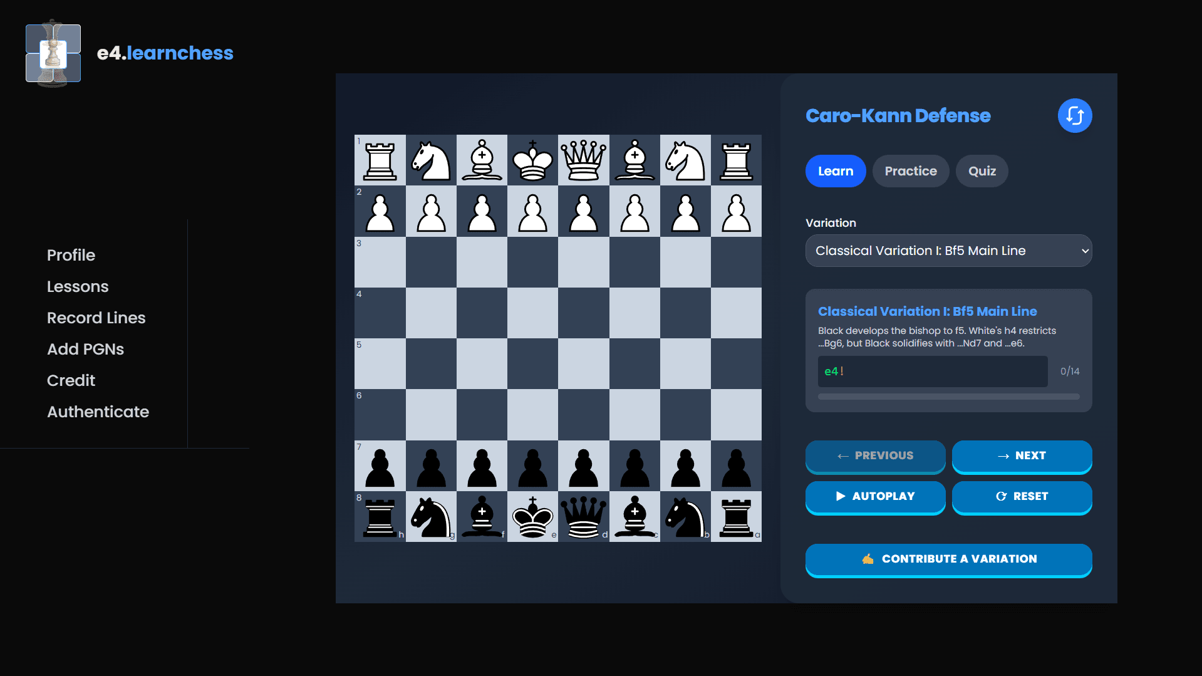Image resolution: width=1202 pixels, height=676 pixels.
Task: Open the Lessons page
Action: pos(78,286)
